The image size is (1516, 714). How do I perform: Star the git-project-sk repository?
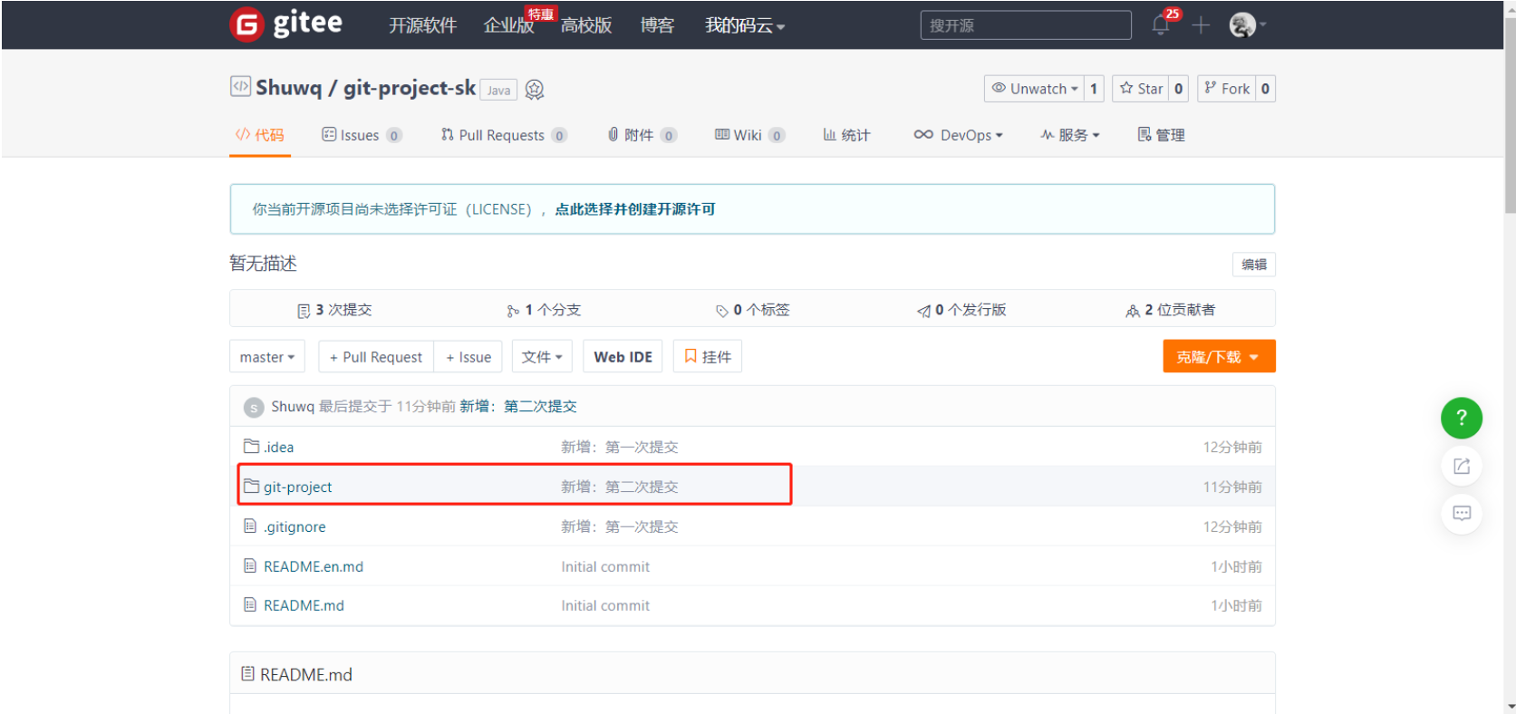1141,89
